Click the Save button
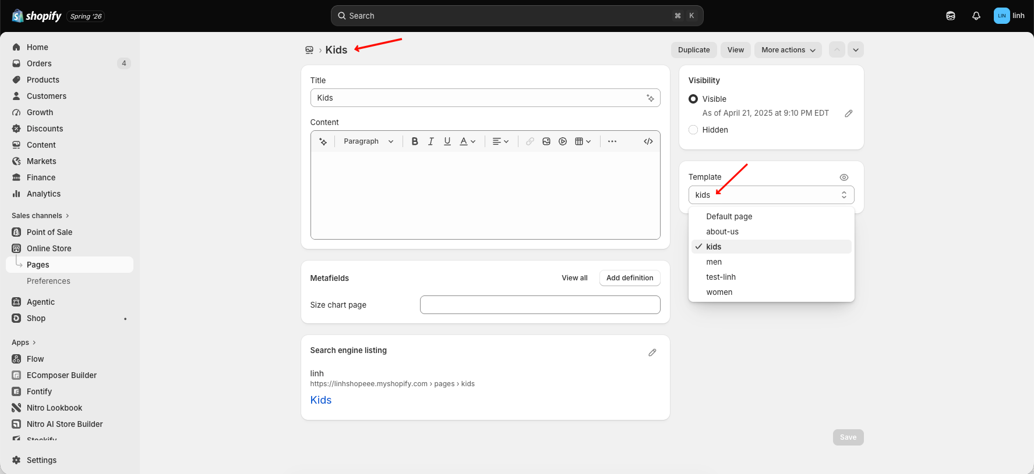The width and height of the screenshot is (1034, 474). 848,437
